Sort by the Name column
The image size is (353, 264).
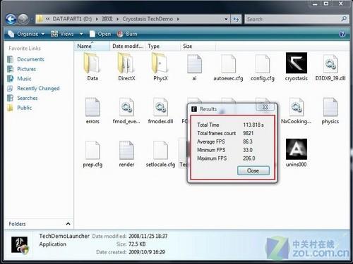[x=92, y=46]
